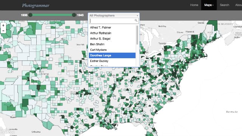The height and width of the screenshot is (136, 242).
Task: Click the Bermuda label on map
Action: coord(232,112)
